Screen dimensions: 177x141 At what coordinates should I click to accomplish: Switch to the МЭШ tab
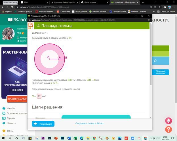[x=34, y=2]
